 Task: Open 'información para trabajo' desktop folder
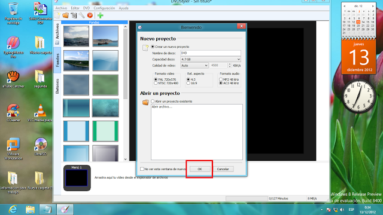(x=13, y=183)
